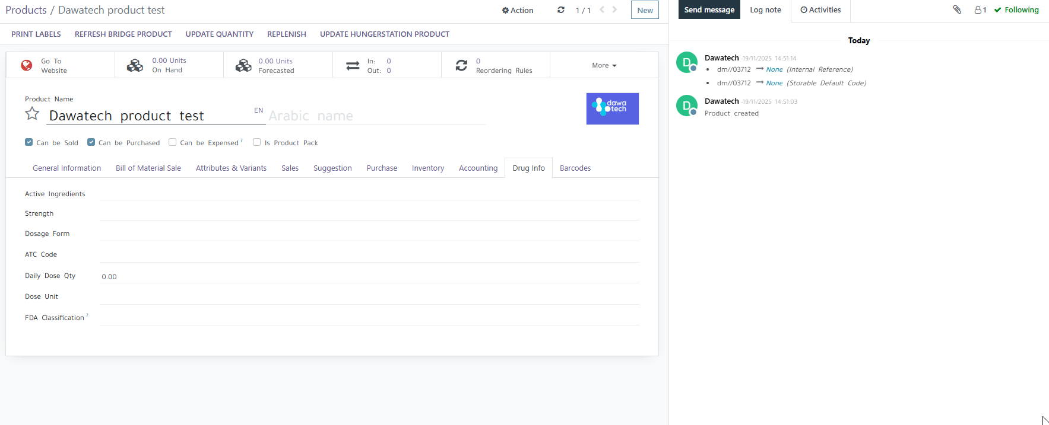Switch to Accounting tab
The width and height of the screenshot is (1049, 425).
coord(478,168)
